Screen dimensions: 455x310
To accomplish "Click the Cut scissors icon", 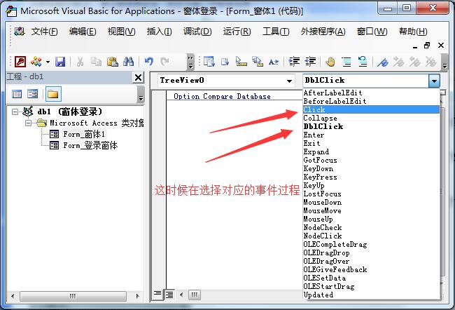I will point(80,62).
